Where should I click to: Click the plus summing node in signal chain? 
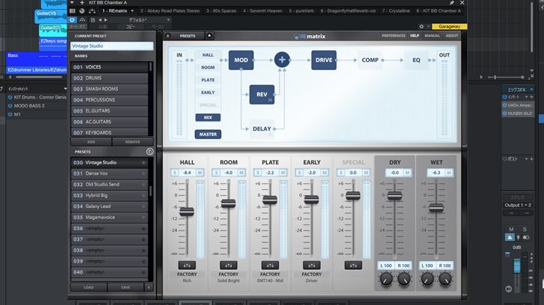point(282,60)
